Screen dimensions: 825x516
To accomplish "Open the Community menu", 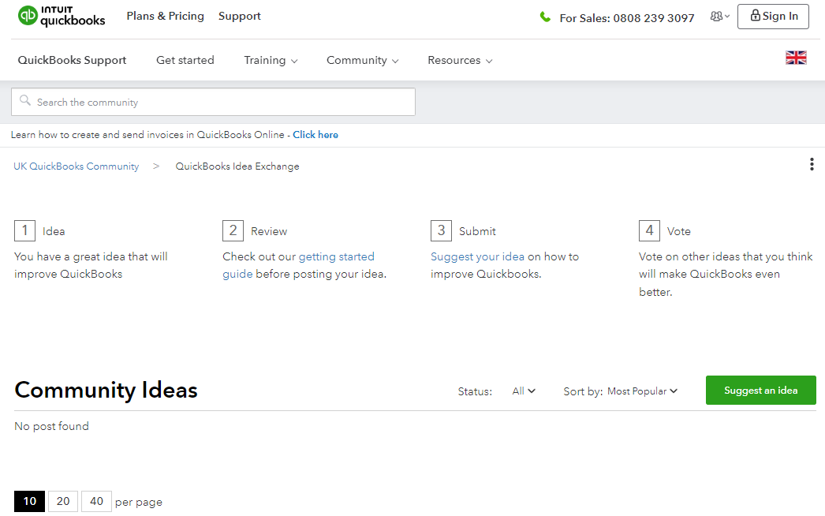I will (x=362, y=60).
